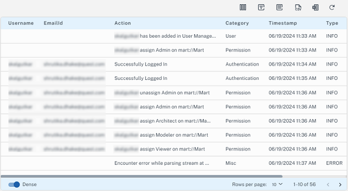Viewport: 348px width, 191px height.
Task: Open the Rows per page dropdown
Action: tap(277, 184)
